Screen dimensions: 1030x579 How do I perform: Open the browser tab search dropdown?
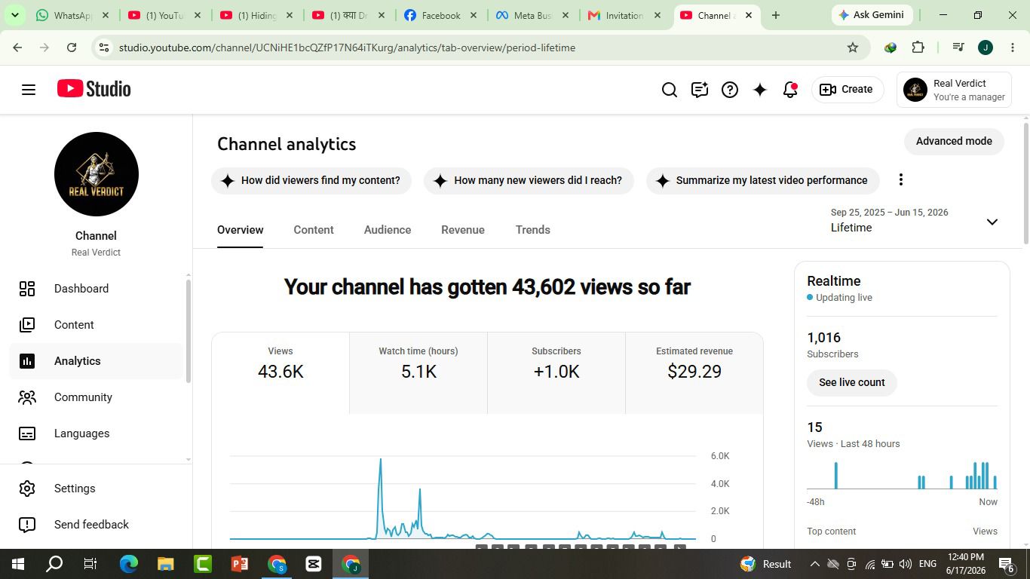tap(14, 15)
